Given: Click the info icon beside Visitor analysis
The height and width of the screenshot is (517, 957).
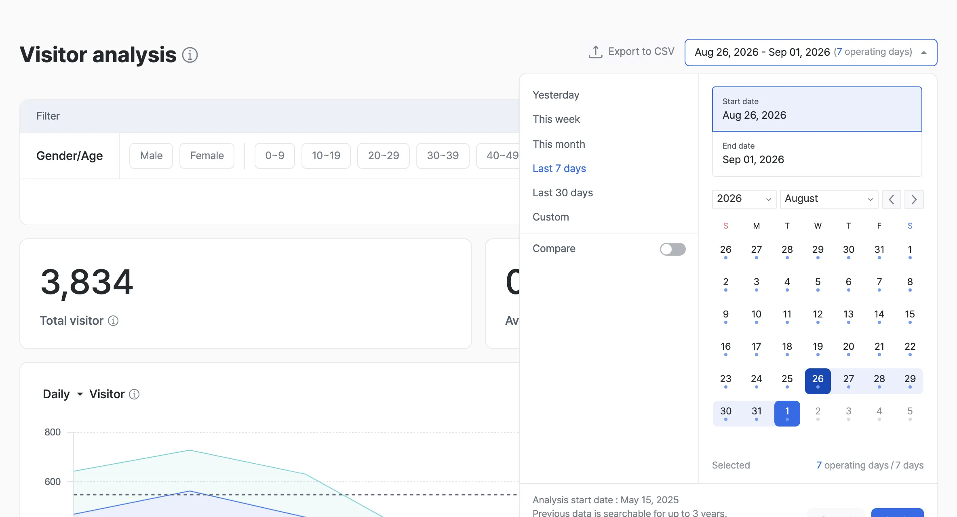Looking at the screenshot, I should (190, 55).
